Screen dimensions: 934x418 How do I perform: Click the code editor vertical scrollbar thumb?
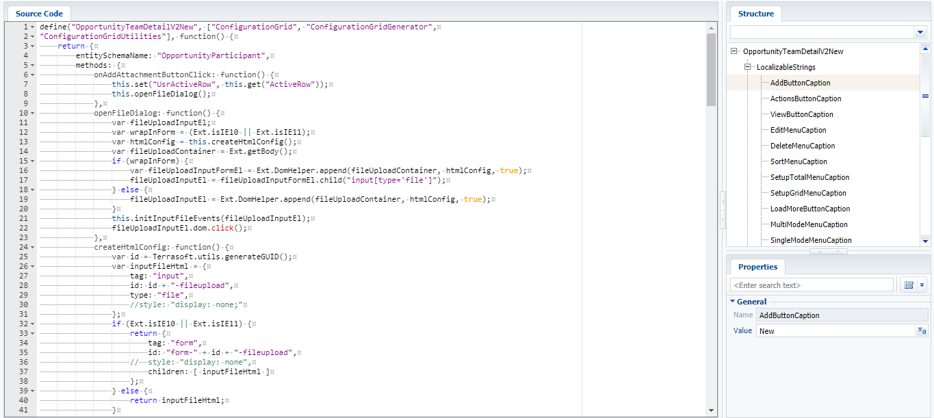711,70
